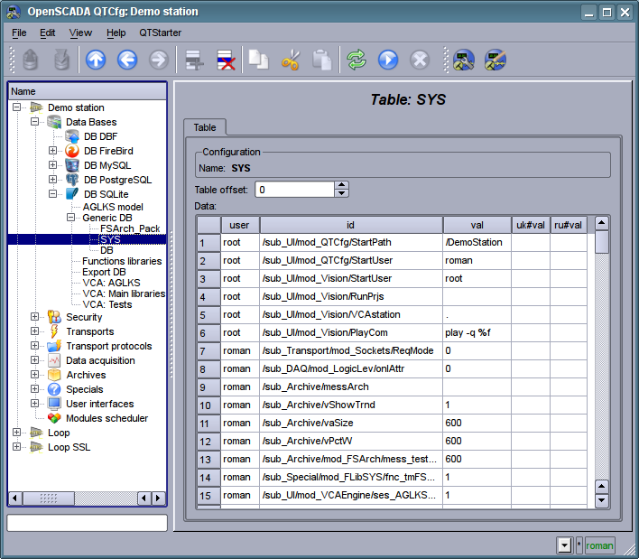639x559 pixels.
Task: Open the first QTStarter module icon
Action: click(464, 60)
